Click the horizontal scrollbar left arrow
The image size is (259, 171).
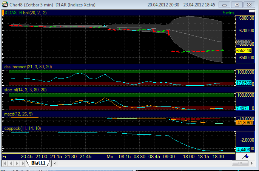coord(55,163)
